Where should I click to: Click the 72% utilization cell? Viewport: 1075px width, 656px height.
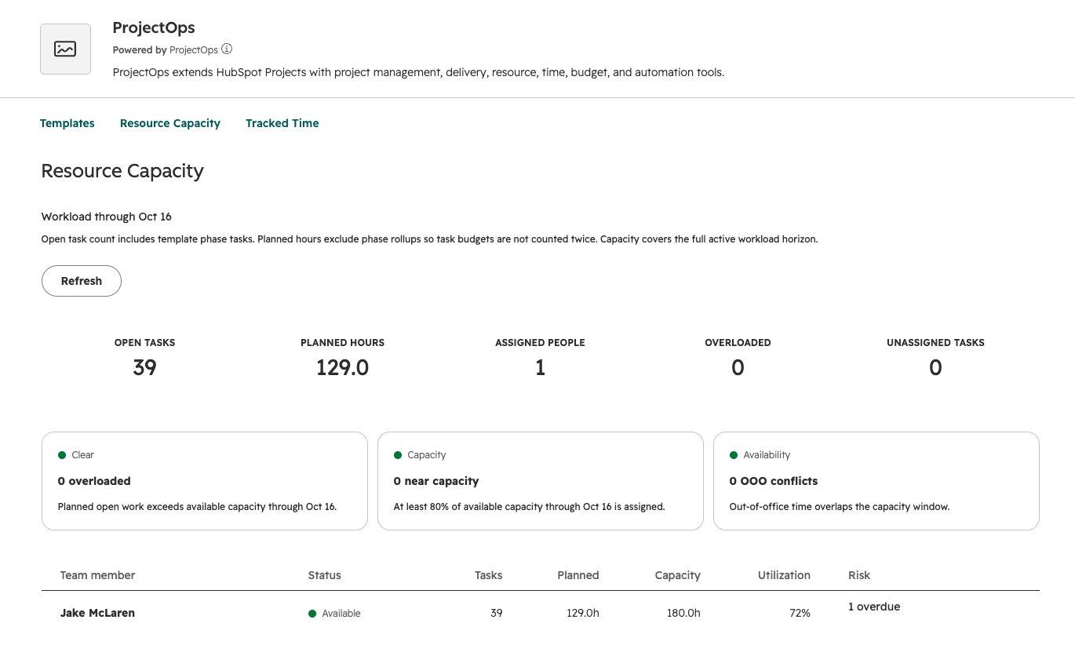point(800,613)
